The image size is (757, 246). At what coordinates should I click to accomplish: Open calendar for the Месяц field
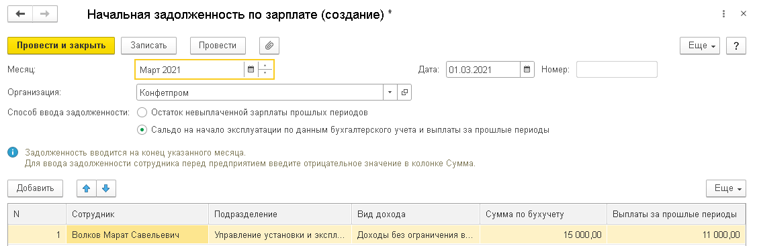tap(251, 70)
